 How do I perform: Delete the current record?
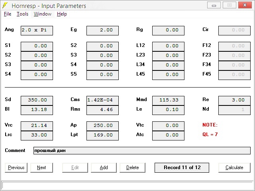(132, 168)
